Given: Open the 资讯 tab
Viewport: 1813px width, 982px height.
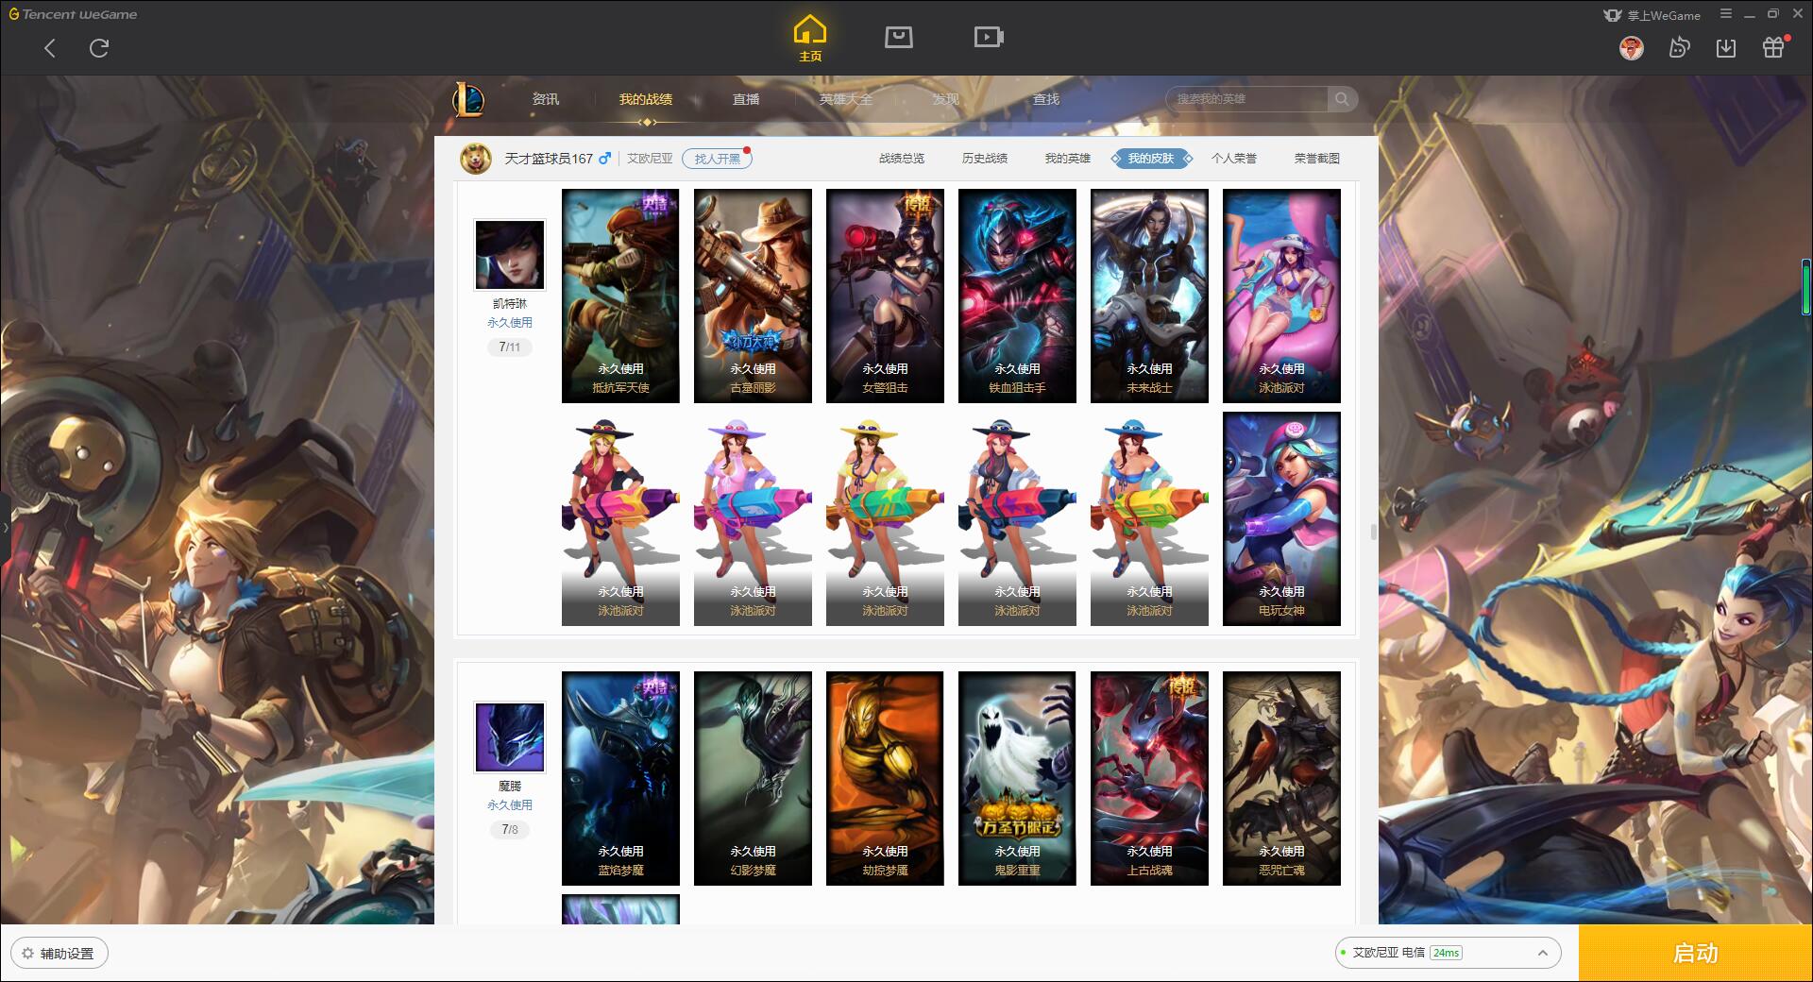Looking at the screenshot, I should (546, 99).
